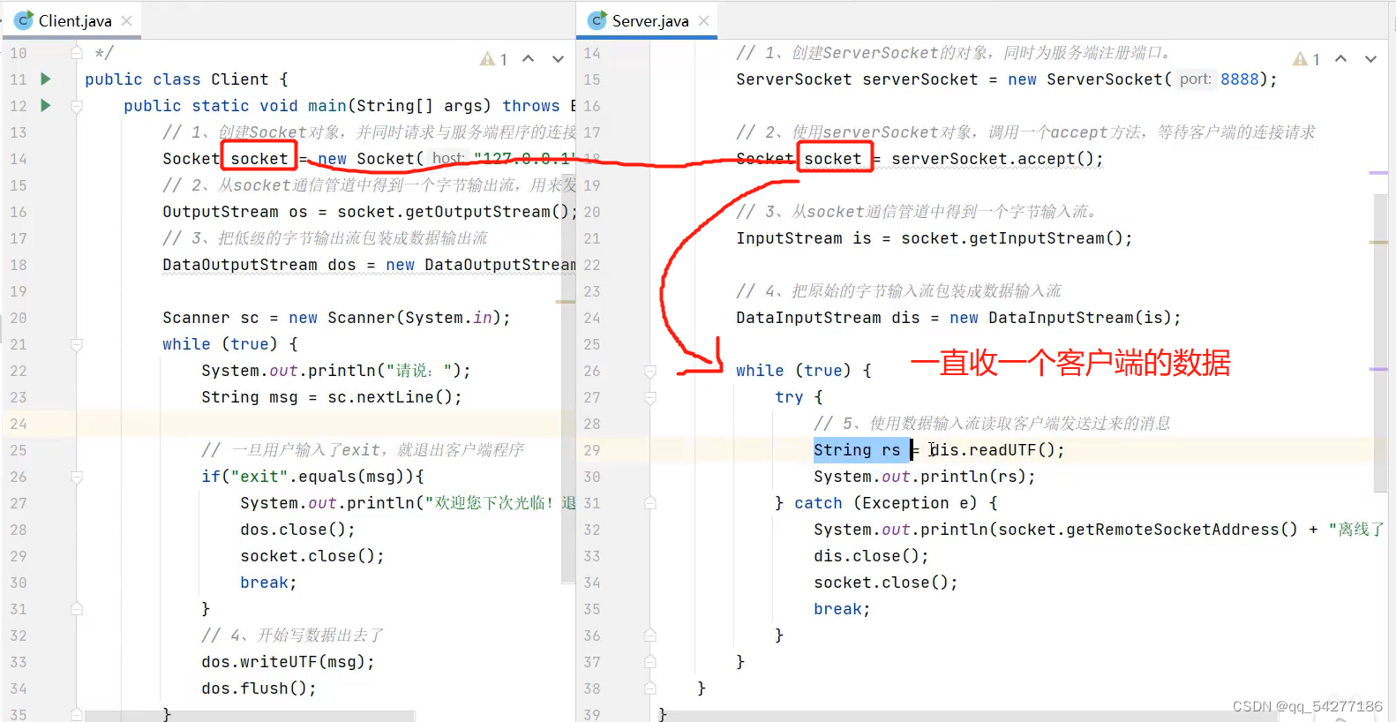The image size is (1396, 722).
Task: Run main method via line 12 gutter arrow
Action: point(46,106)
